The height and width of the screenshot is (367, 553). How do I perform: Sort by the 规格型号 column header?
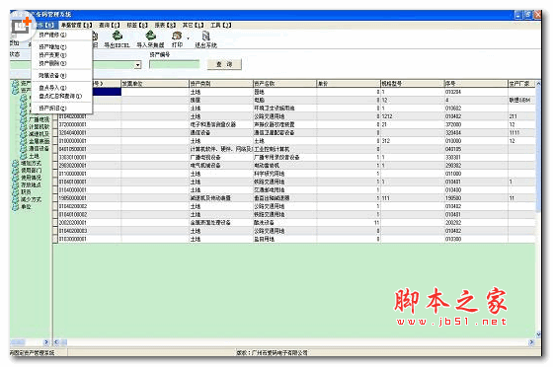tap(412, 84)
